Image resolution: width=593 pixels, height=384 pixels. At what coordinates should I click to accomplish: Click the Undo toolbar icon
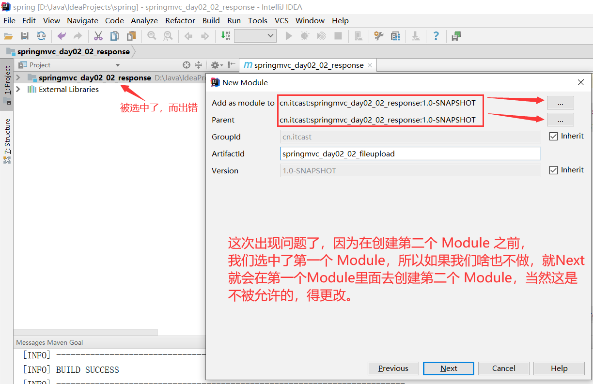click(x=62, y=36)
